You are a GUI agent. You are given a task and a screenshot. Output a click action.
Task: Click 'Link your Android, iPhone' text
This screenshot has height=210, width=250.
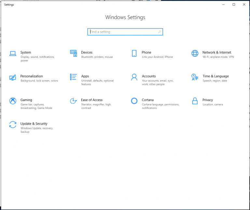158,57
